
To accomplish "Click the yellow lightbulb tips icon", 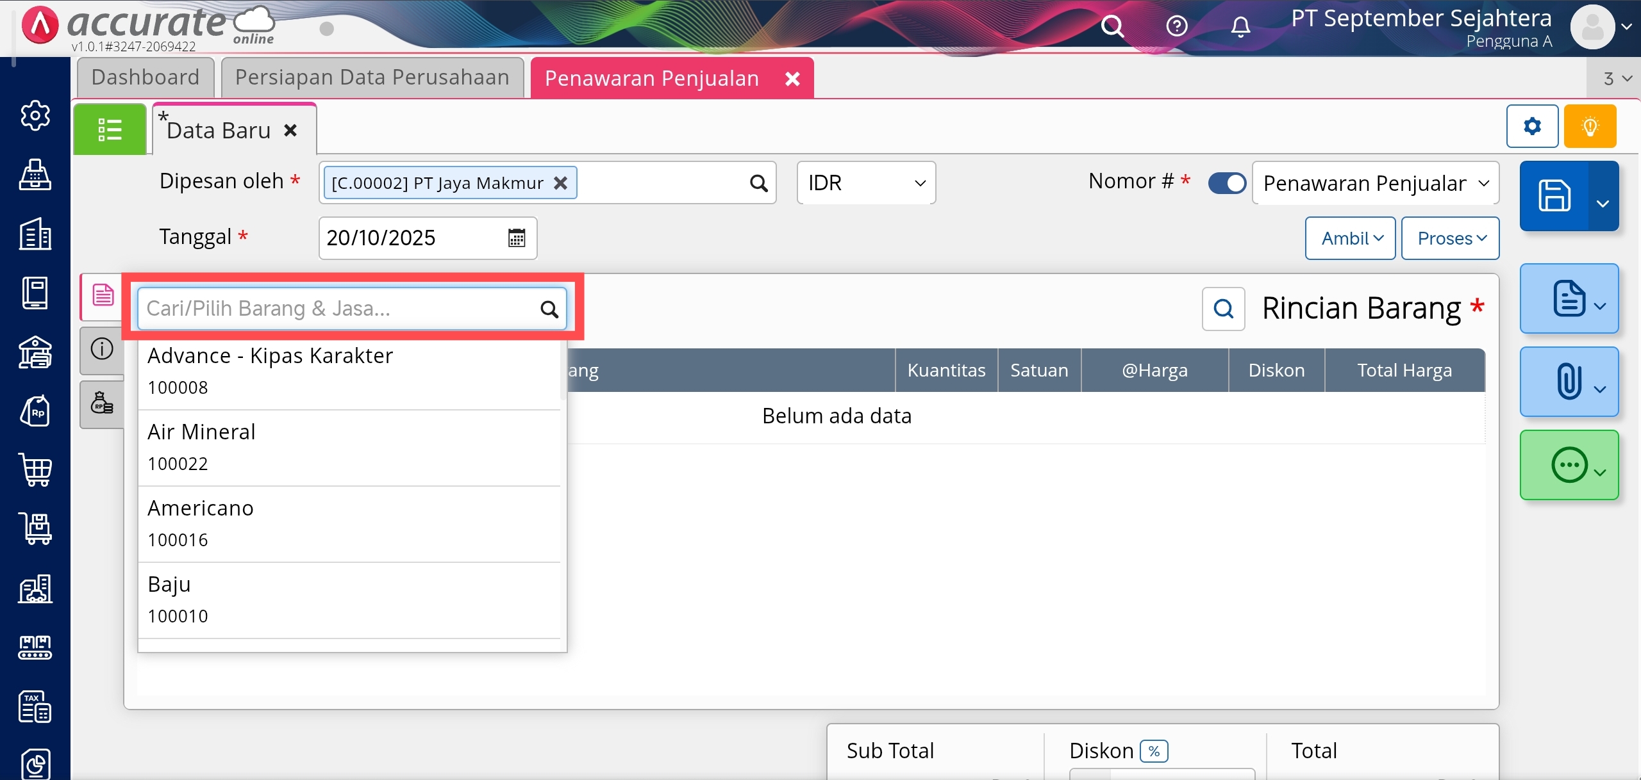I will [x=1590, y=126].
